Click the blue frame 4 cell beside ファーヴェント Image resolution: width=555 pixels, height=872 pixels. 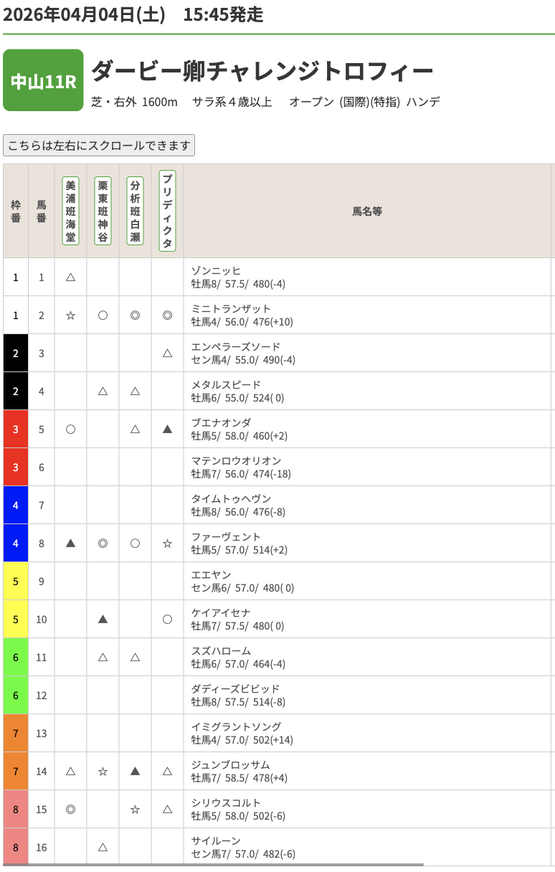pos(16,543)
